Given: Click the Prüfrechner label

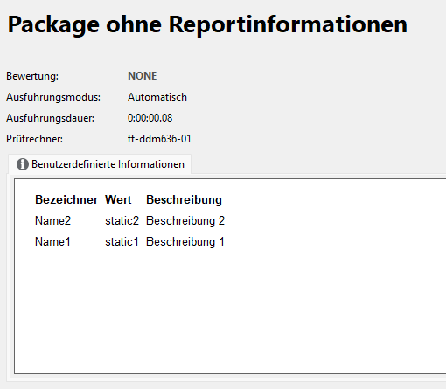Looking at the screenshot, I should coord(35,139).
